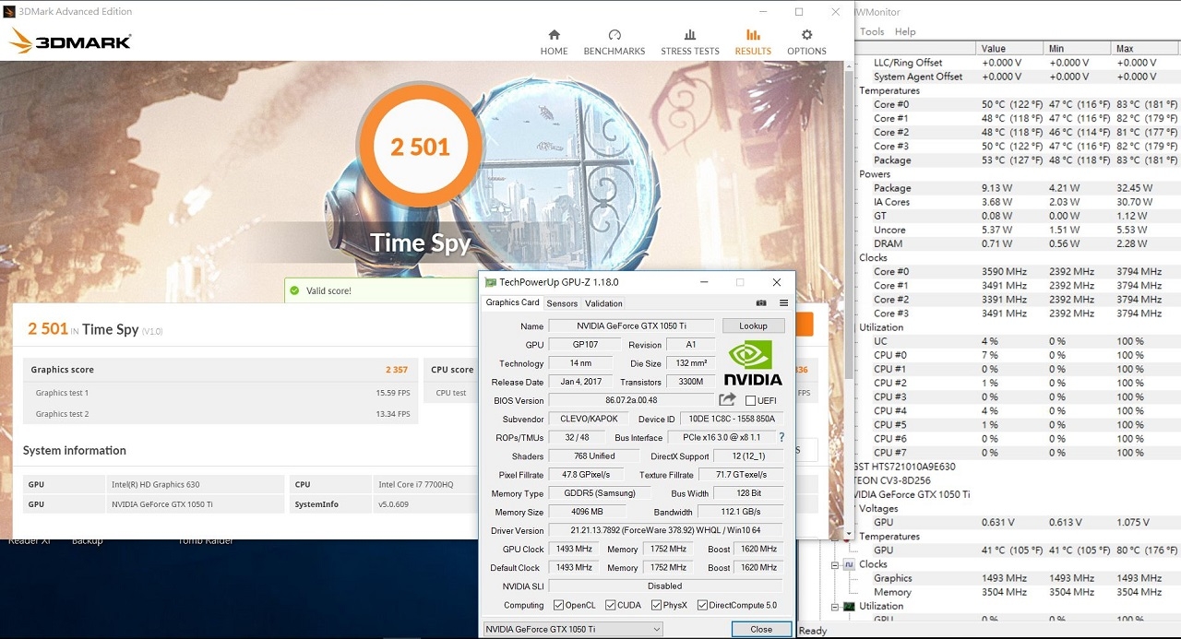Sort by the HWMonitor Value column header
Image resolution: width=1181 pixels, height=639 pixels.
coord(1009,48)
